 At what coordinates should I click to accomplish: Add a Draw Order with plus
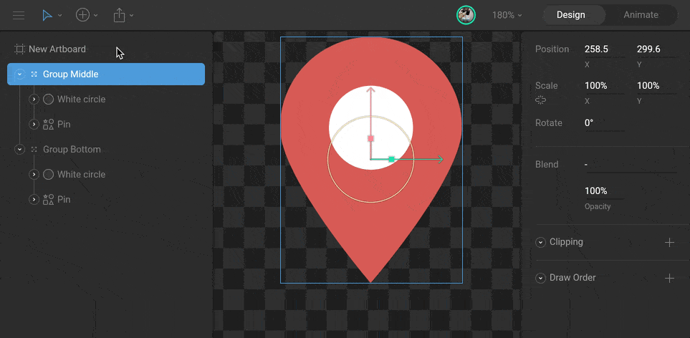[x=669, y=279]
